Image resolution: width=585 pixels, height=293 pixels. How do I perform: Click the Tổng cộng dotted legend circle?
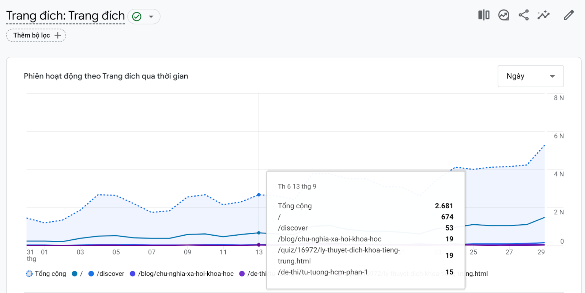pyautogui.click(x=29, y=274)
